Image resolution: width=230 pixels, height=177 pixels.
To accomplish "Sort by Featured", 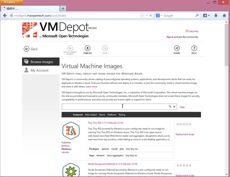I will (78, 115).
